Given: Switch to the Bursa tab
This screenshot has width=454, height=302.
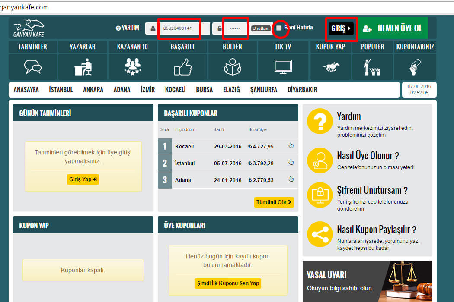Looking at the screenshot, I should click(x=205, y=90).
